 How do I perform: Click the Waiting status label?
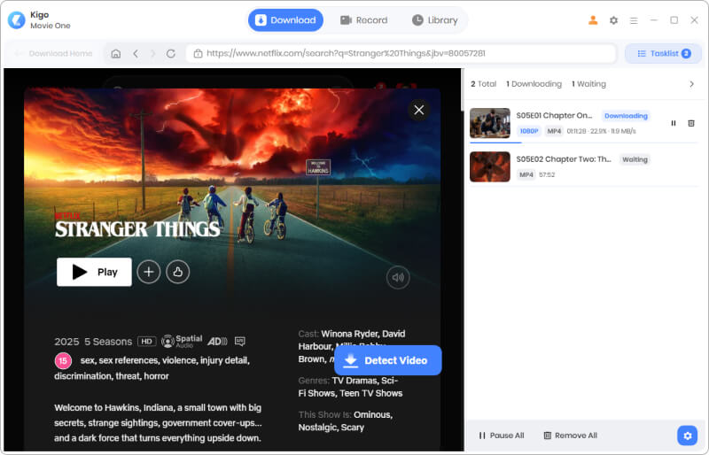pos(635,159)
